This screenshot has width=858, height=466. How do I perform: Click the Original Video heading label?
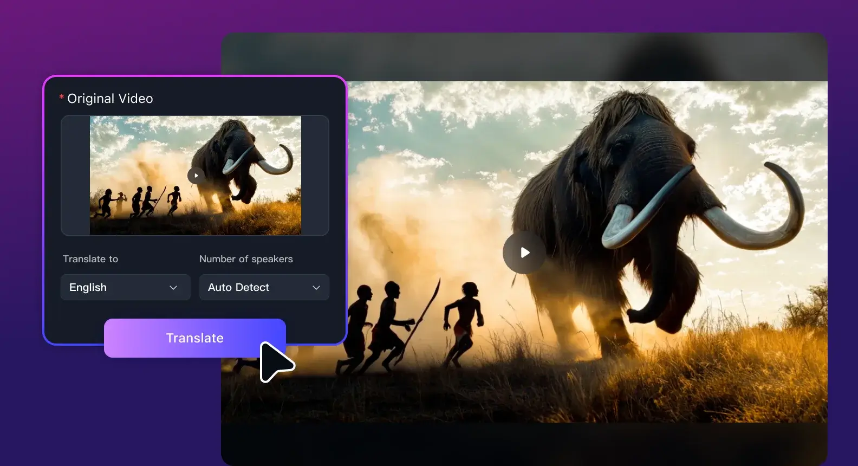click(110, 99)
